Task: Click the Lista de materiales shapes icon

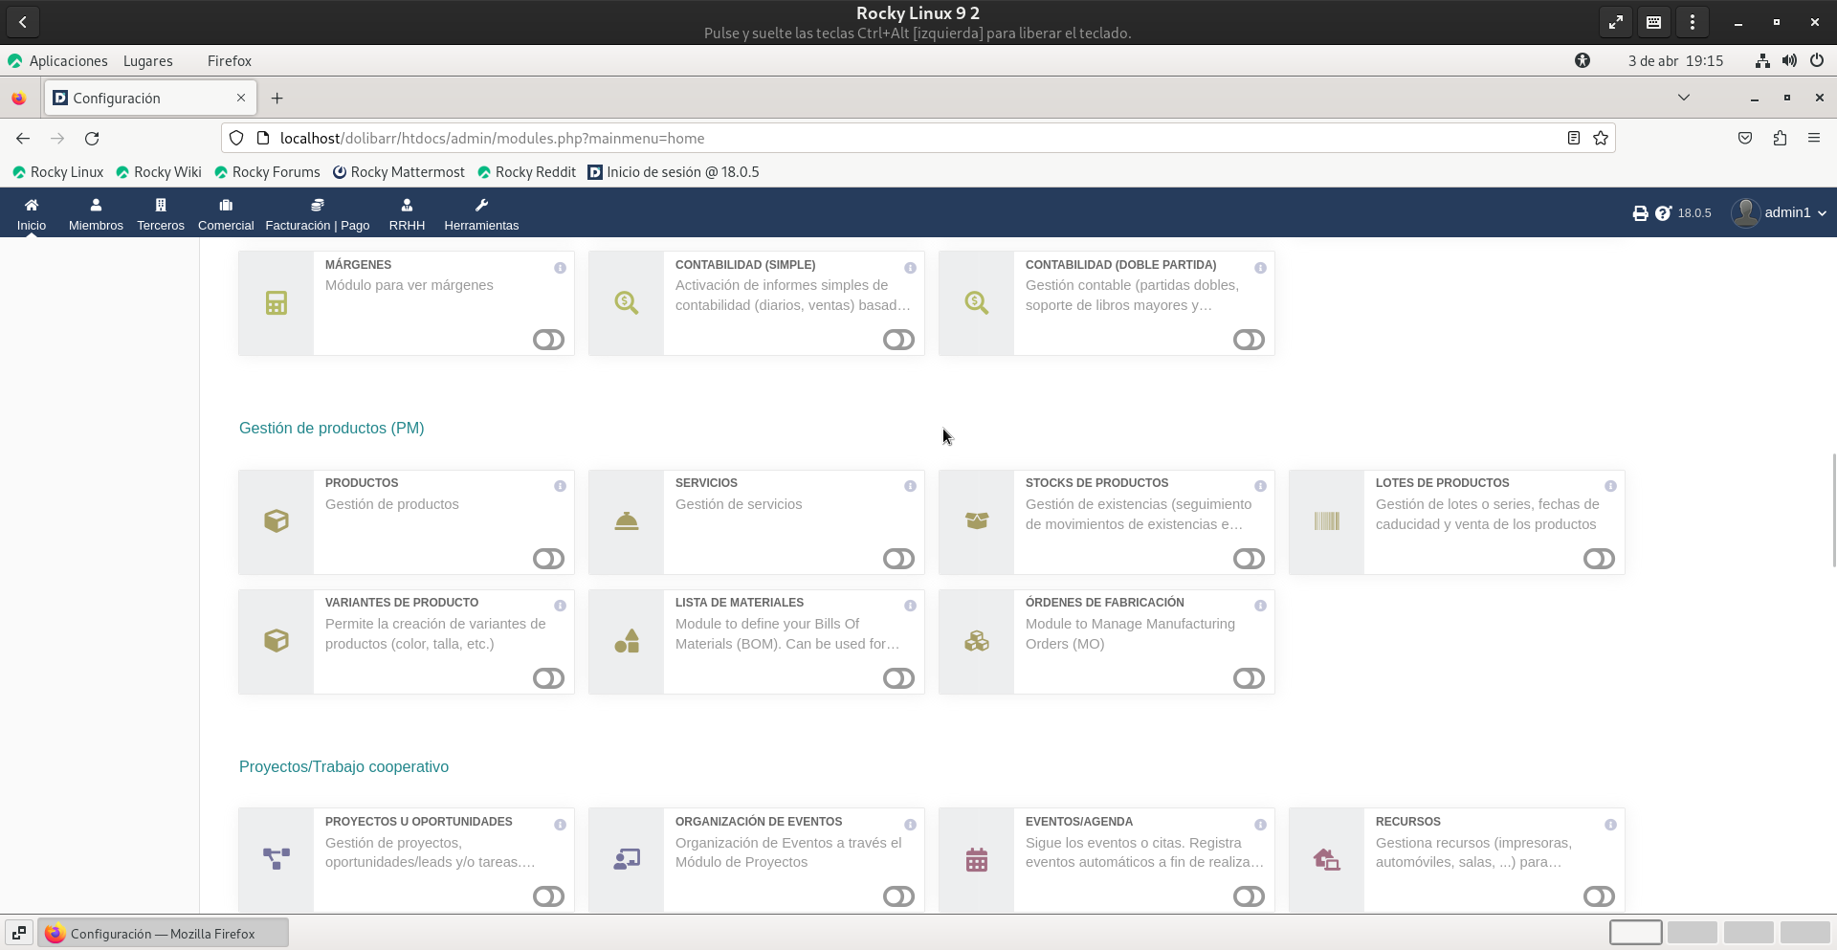Action: pyautogui.click(x=626, y=641)
